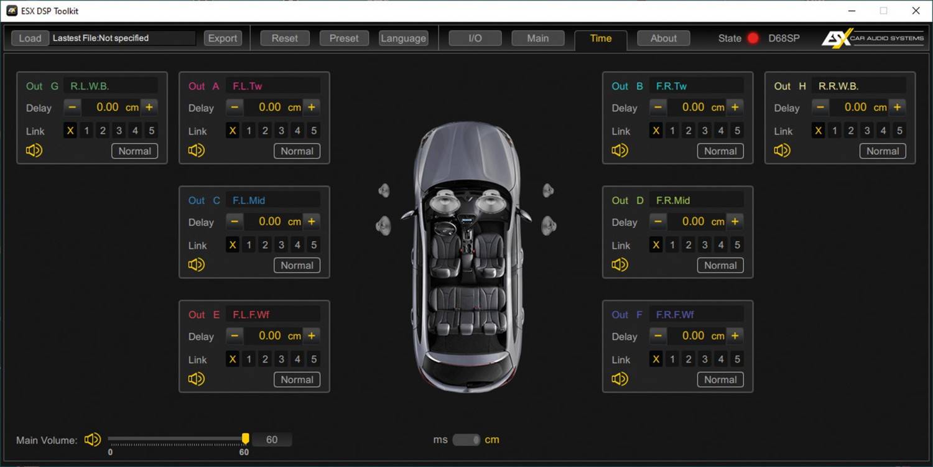Select link X for Out H
This screenshot has height=467, width=933.
[819, 131]
